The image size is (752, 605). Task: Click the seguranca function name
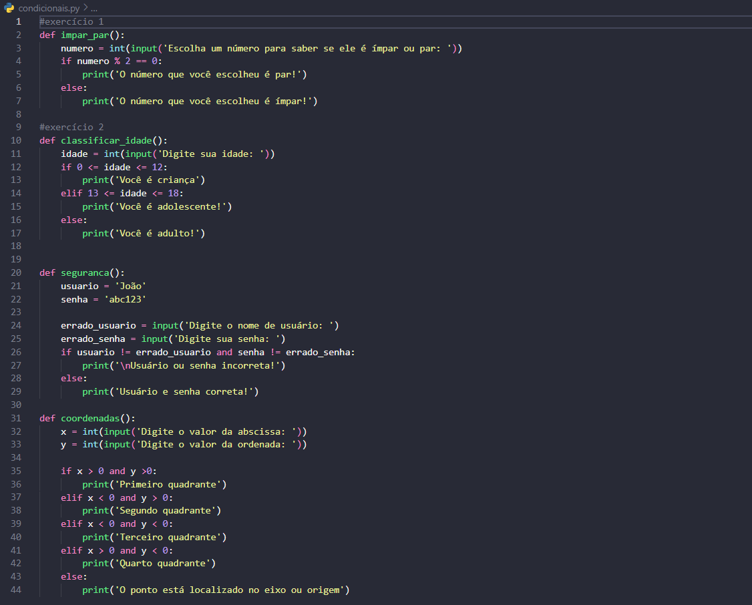[x=85, y=272]
